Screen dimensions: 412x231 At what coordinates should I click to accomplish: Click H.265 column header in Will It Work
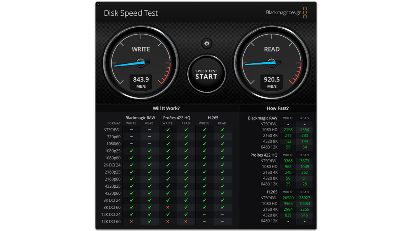[x=213, y=118]
